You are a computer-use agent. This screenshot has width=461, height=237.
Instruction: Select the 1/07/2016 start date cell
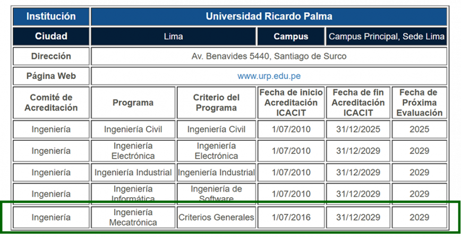[x=291, y=217]
